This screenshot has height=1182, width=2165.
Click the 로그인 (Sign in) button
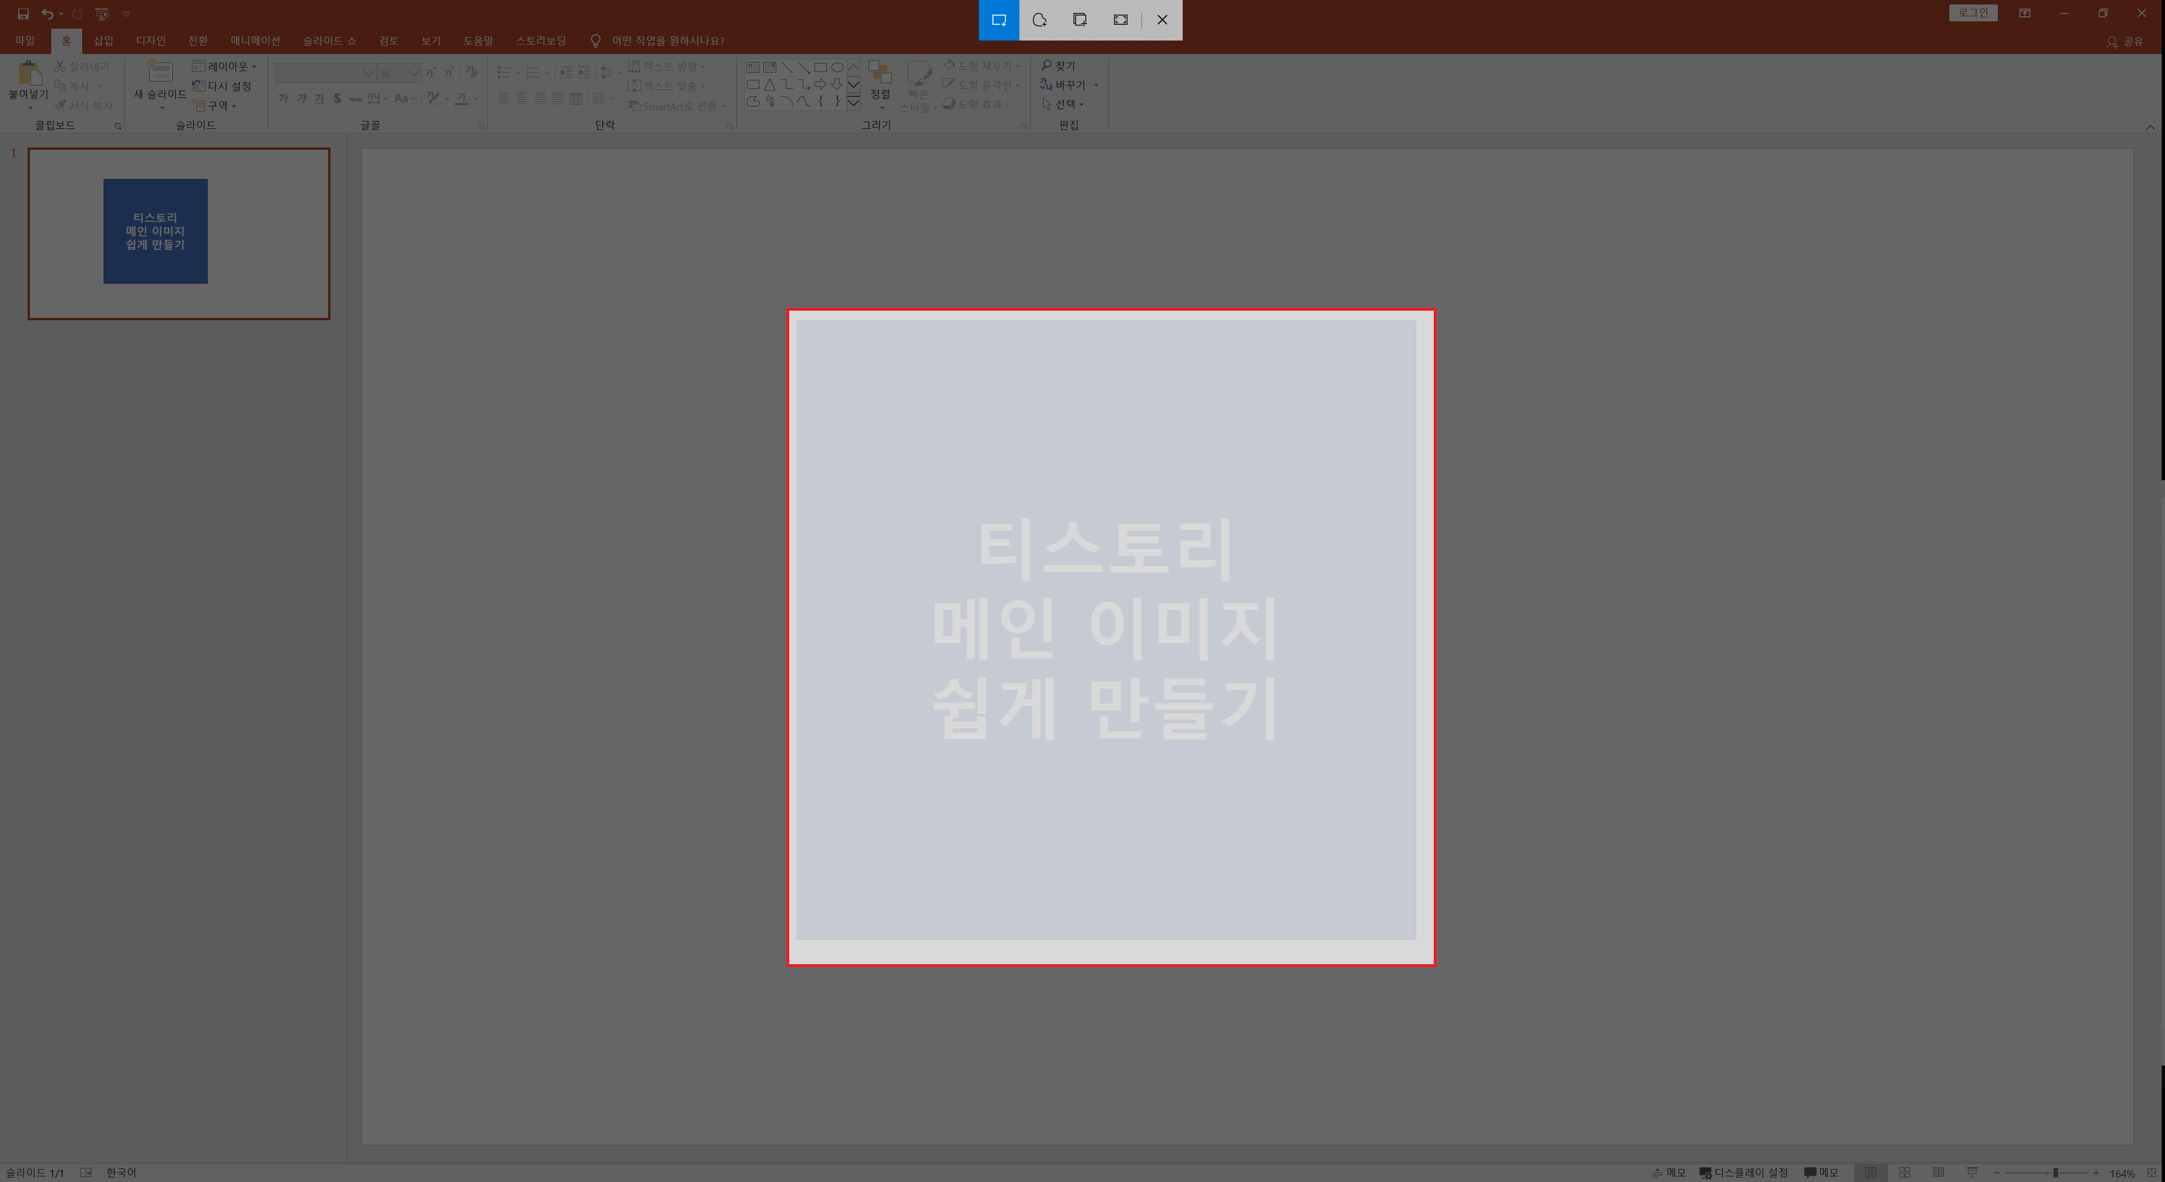[1972, 12]
